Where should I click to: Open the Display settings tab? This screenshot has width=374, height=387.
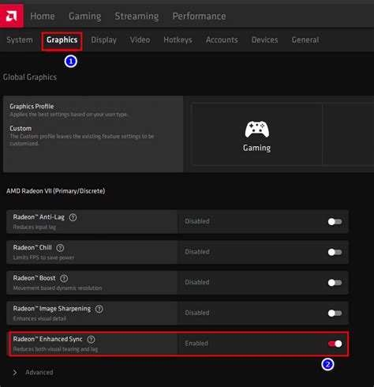tap(104, 40)
